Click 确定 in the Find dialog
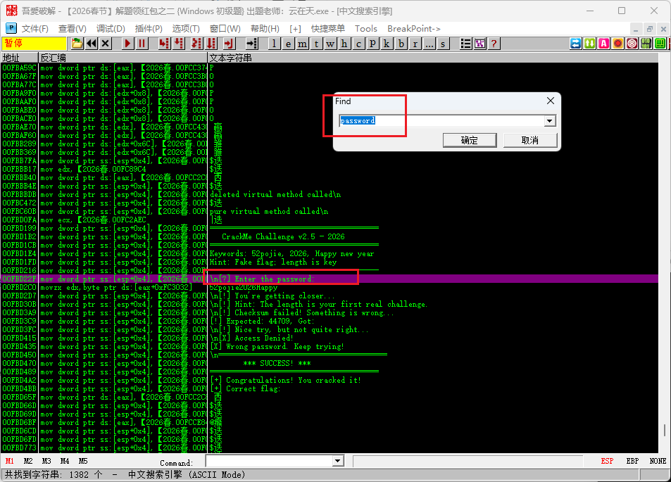The height and width of the screenshot is (482, 671). click(470, 140)
